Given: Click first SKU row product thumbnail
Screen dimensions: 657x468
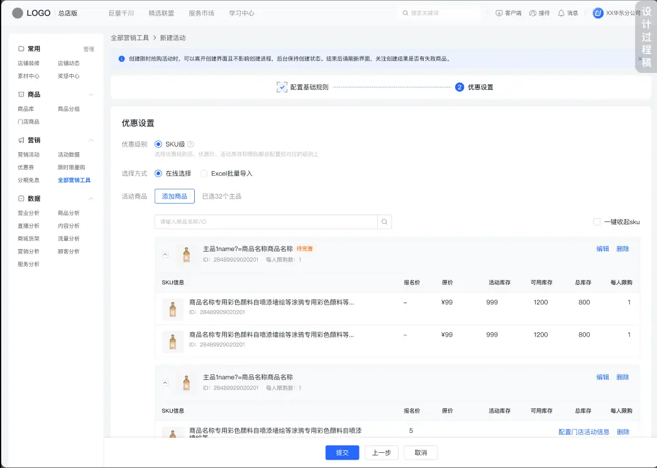Looking at the screenshot, I should pos(173,309).
